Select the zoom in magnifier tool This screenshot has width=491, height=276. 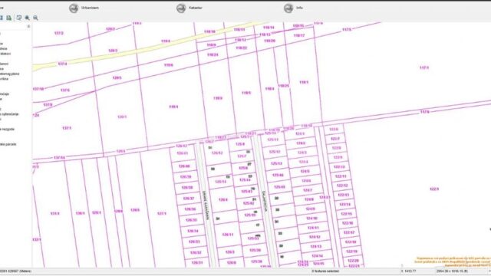(28, 18)
